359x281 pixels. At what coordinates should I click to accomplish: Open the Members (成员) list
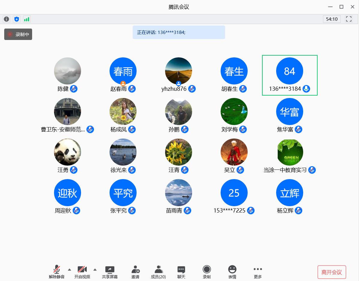158,272
